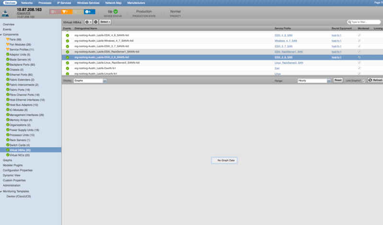Switch to the Network Map tab
This screenshot has height=225, width=383.
(x=113, y=3)
